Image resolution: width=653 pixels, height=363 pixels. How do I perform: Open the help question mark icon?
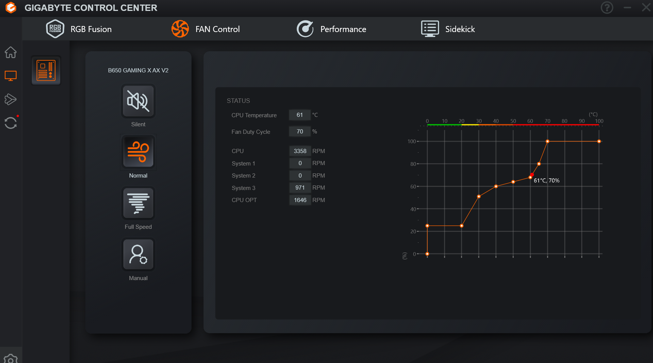point(607,8)
